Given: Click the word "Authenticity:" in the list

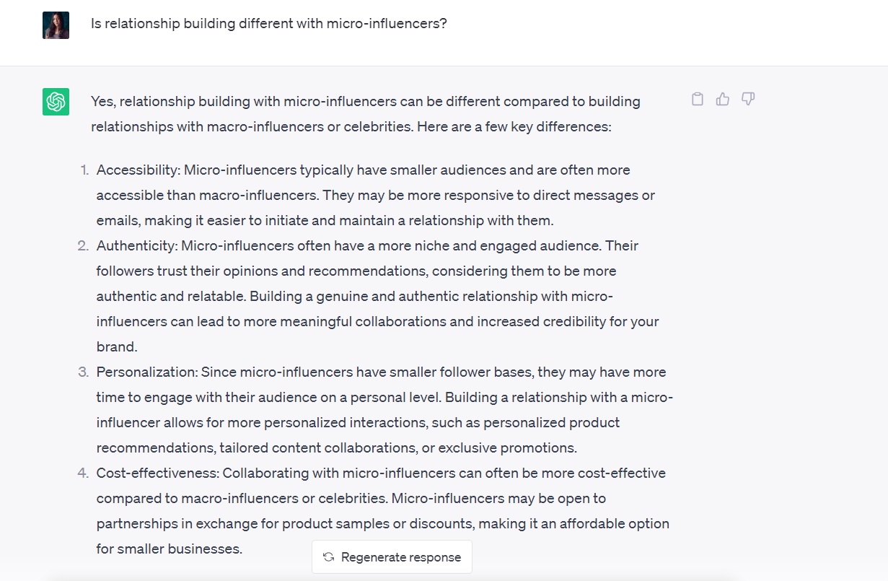Looking at the screenshot, I should point(136,246).
